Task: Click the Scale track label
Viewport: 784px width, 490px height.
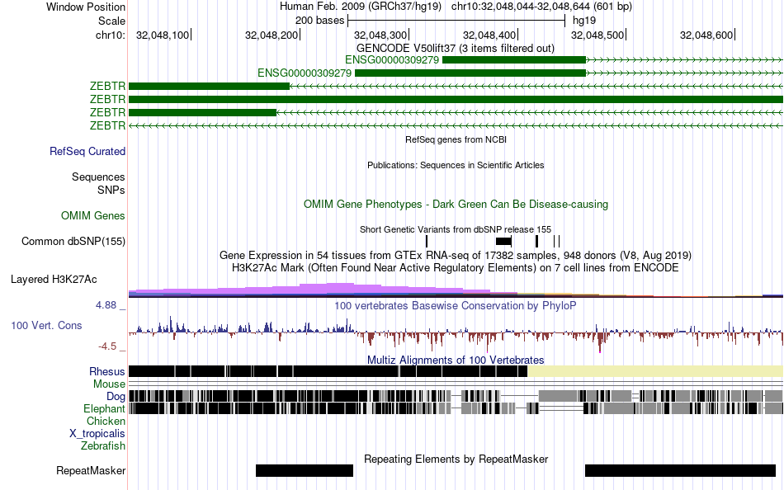Action: [111, 21]
